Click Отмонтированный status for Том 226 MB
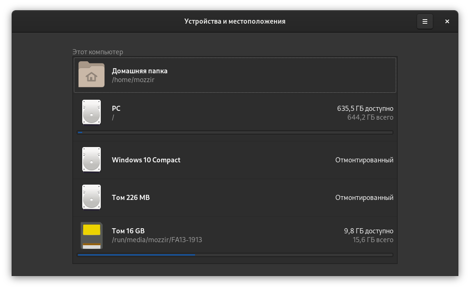470x289 pixels. [364, 198]
